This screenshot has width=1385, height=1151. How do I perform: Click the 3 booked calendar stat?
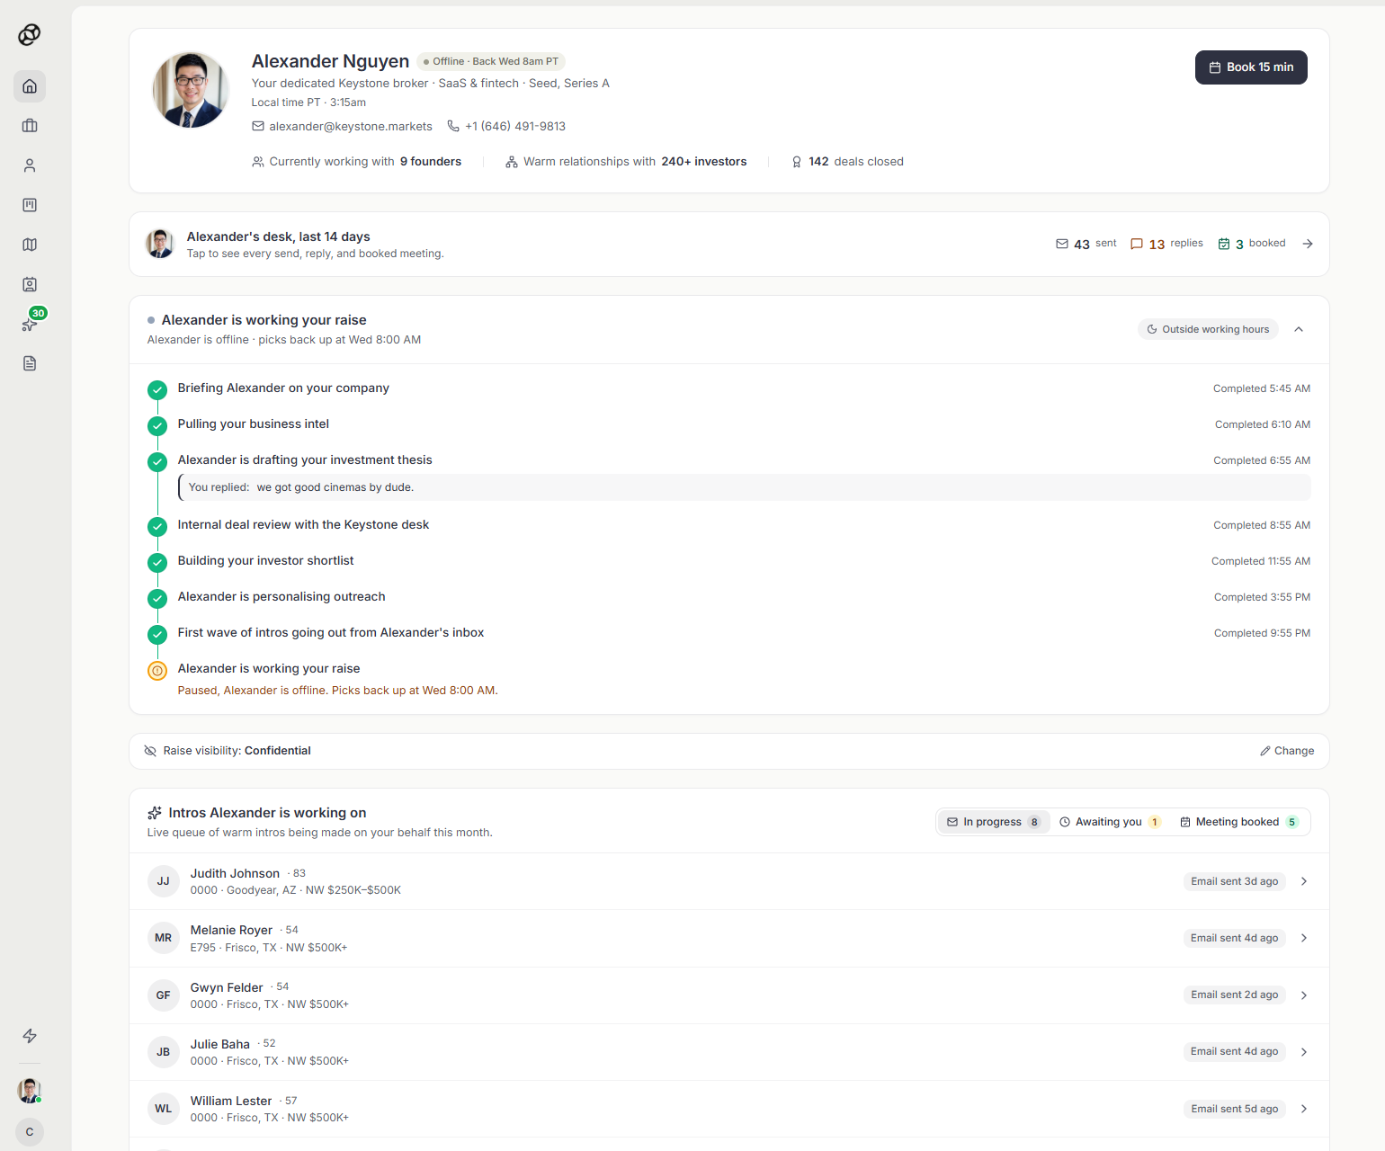click(x=1251, y=244)
